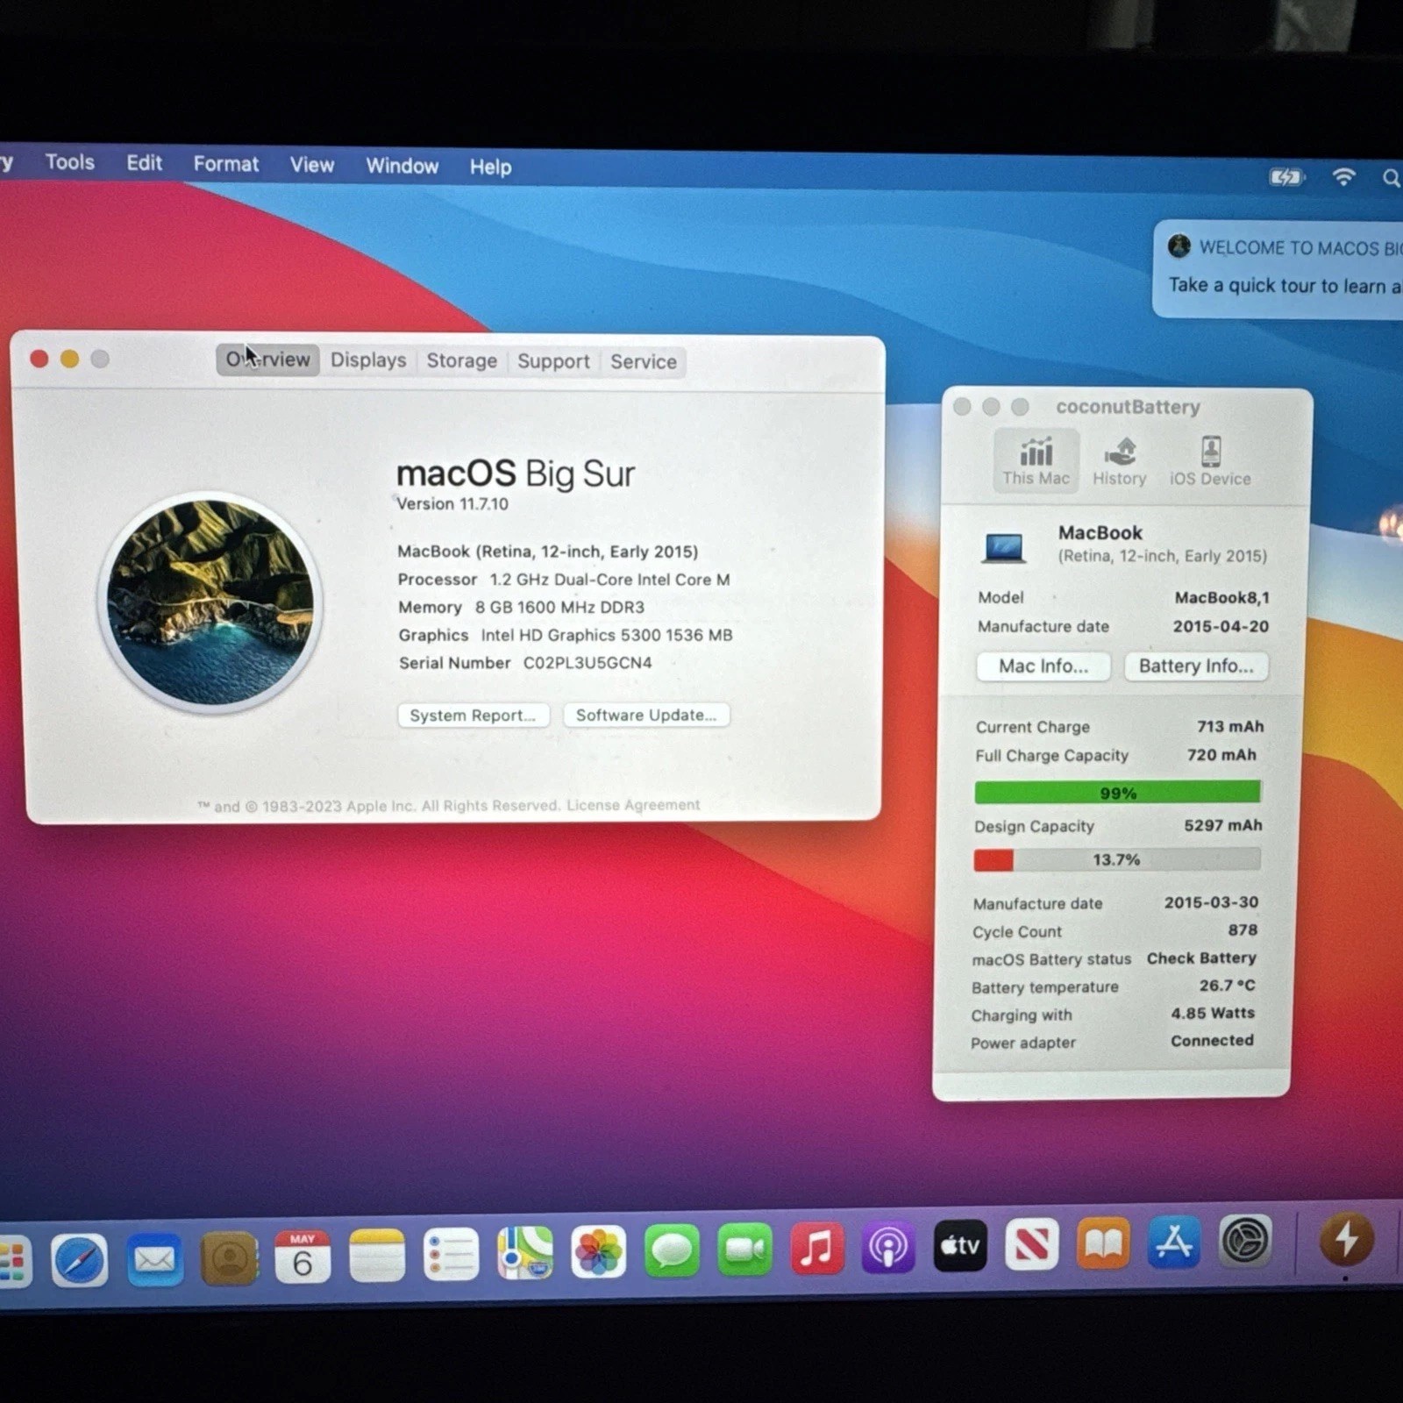1403x1403 pixels.
Task: Open the Help menu
Action: pos(490,167)
